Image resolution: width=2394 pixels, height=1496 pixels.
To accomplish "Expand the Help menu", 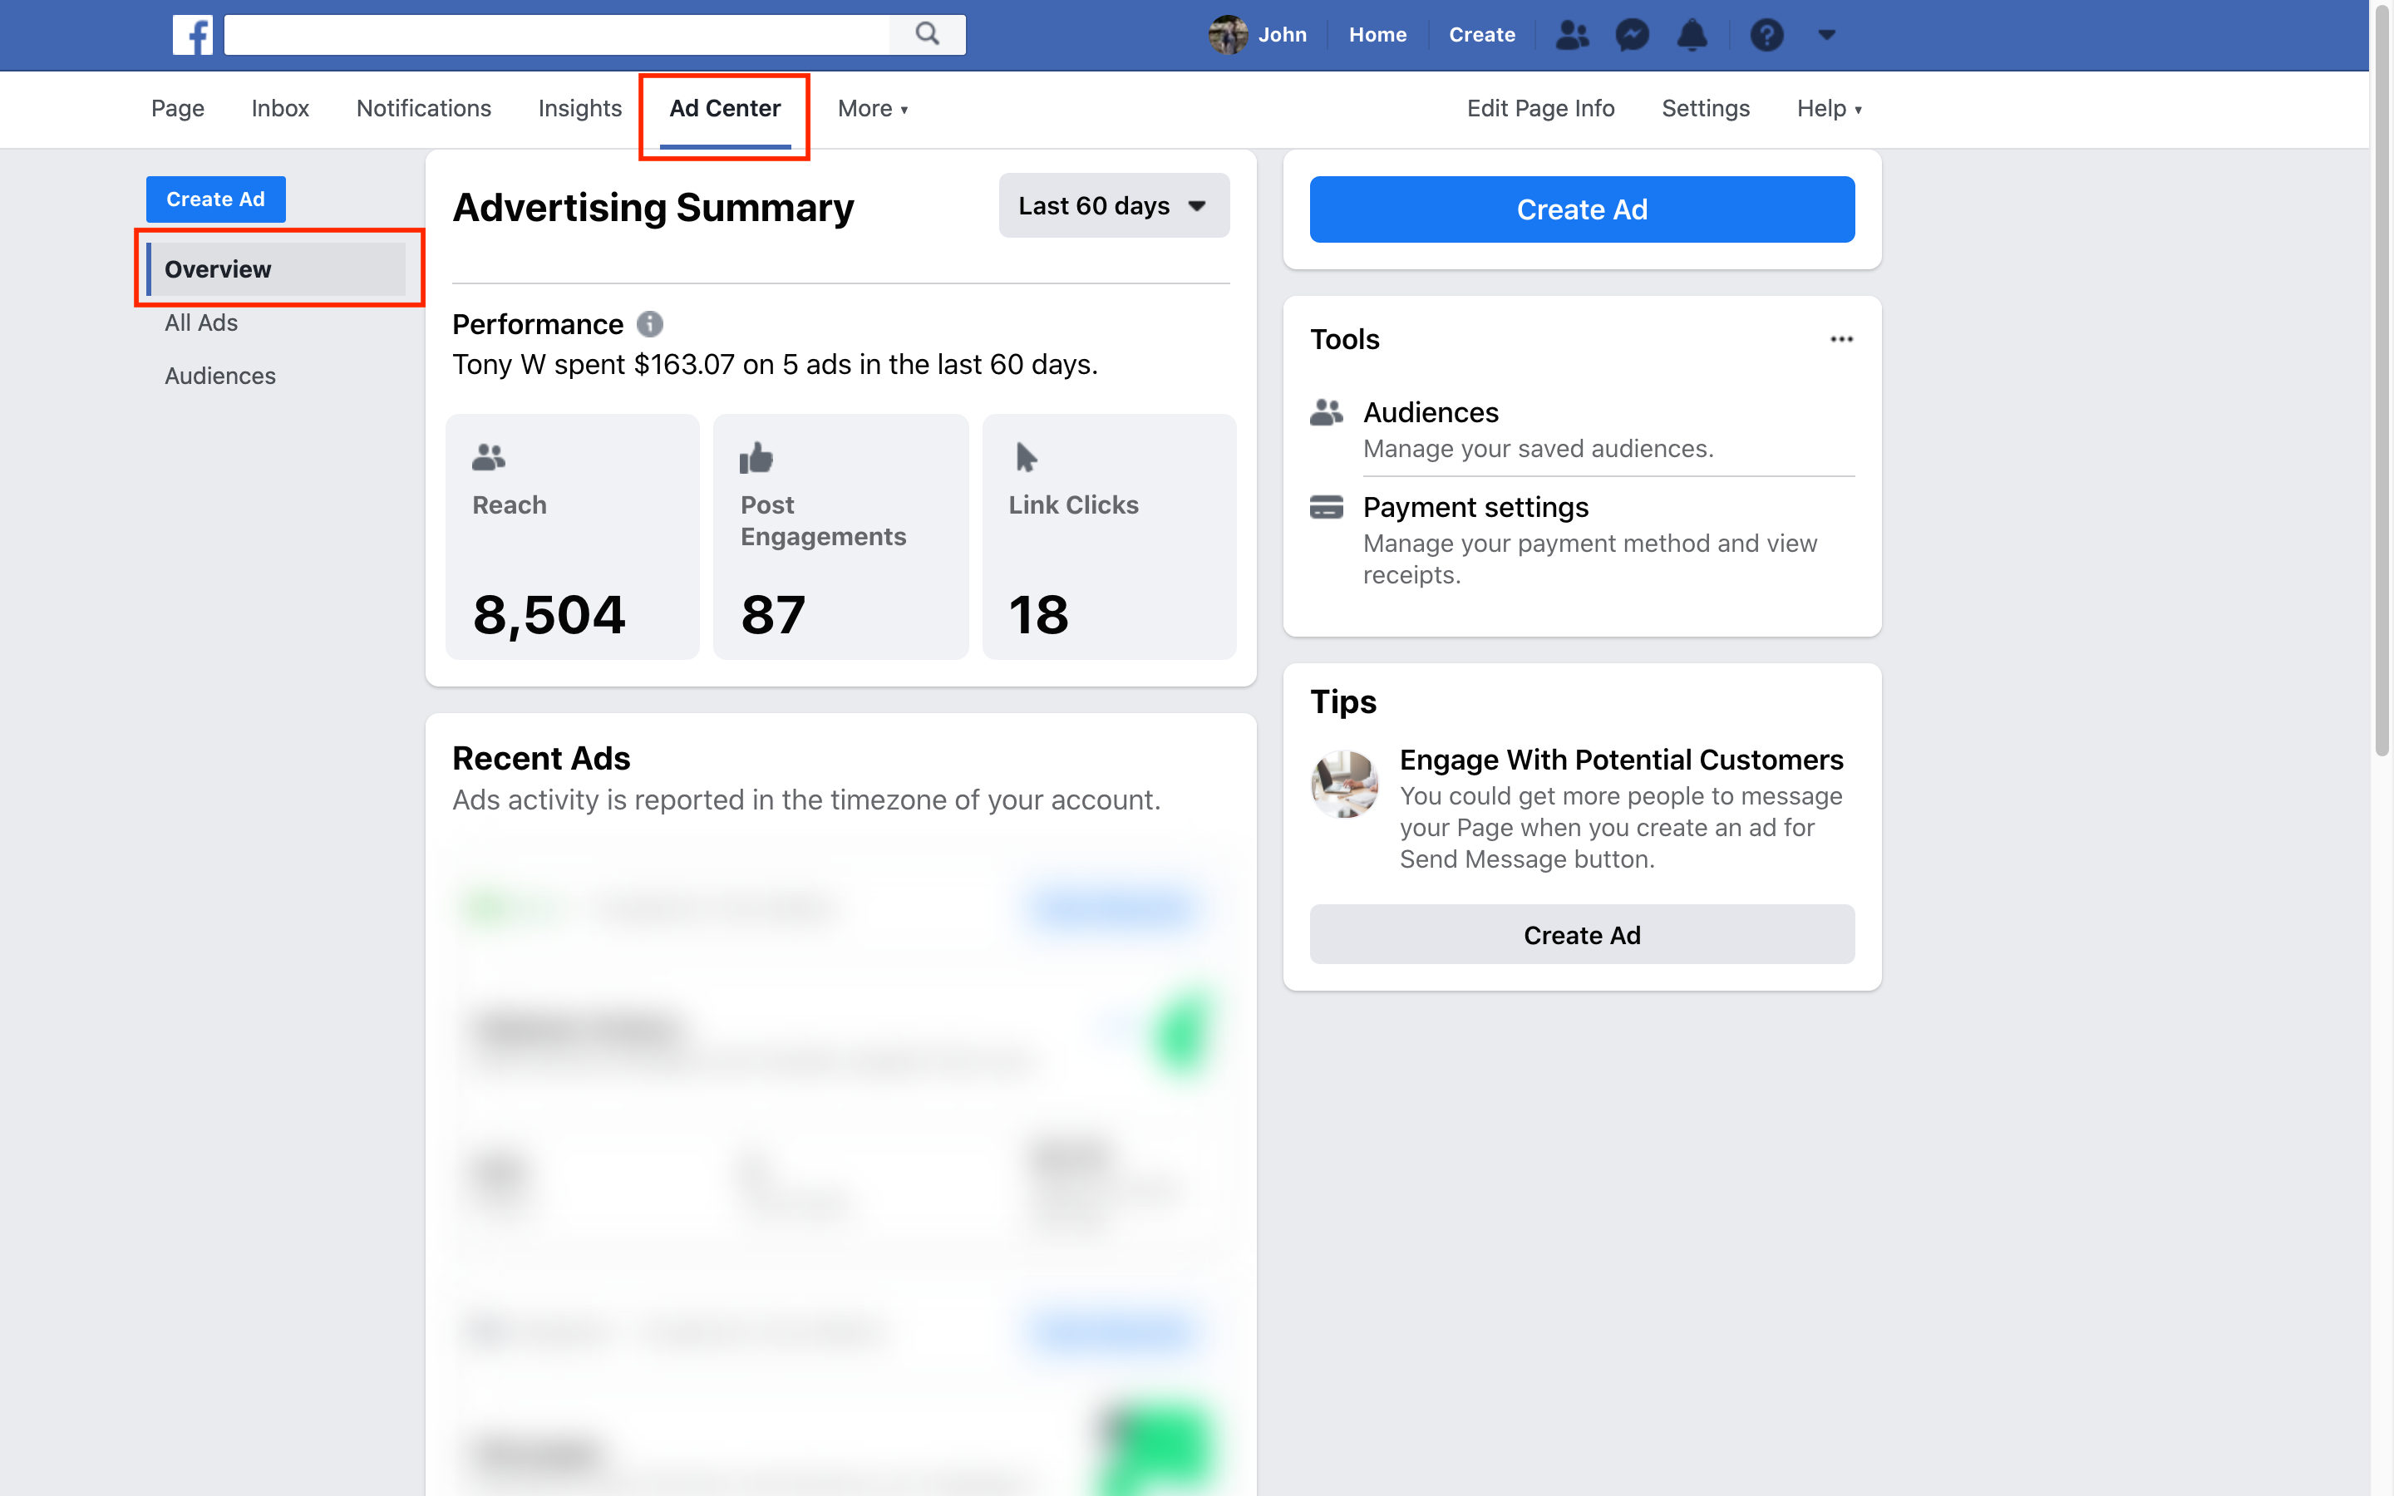I will tap(1830, 108).
